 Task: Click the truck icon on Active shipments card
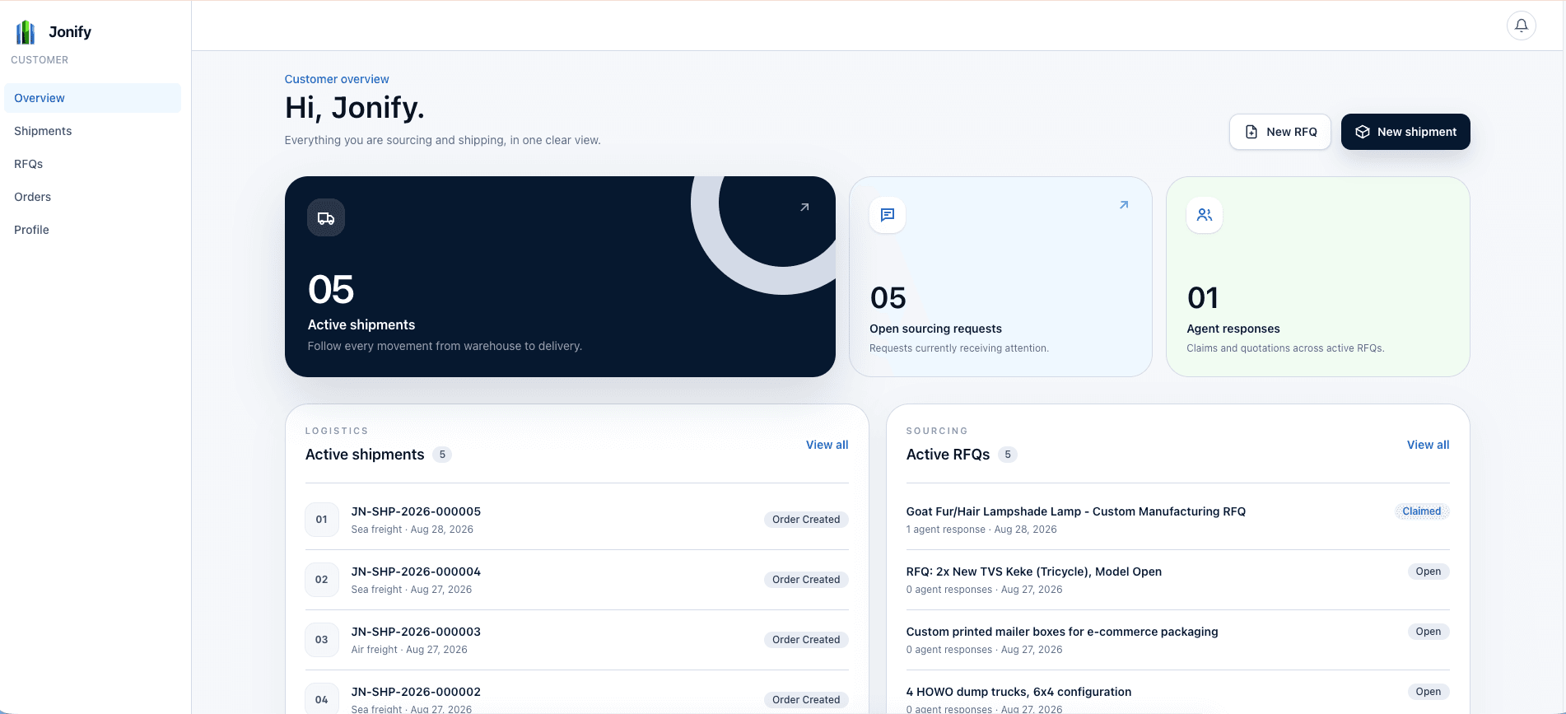(326, 218)
